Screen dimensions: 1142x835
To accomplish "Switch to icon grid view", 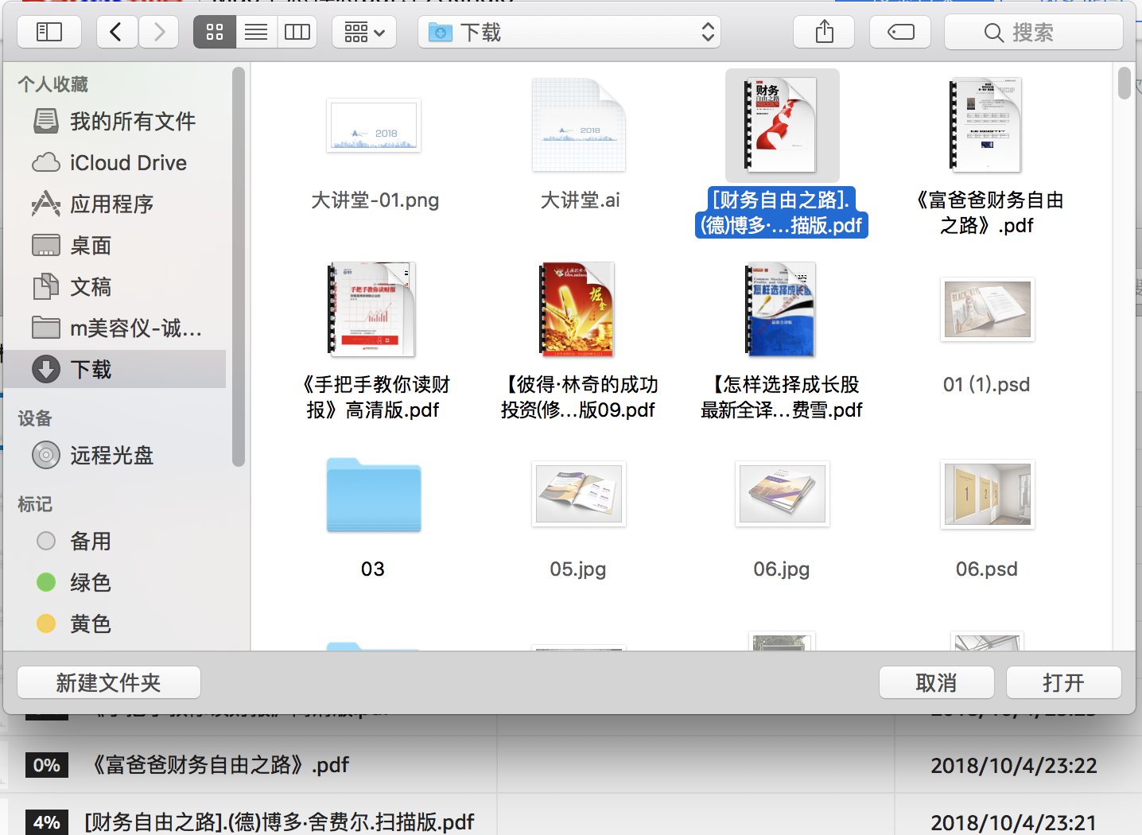I will [x=215, y=32].
